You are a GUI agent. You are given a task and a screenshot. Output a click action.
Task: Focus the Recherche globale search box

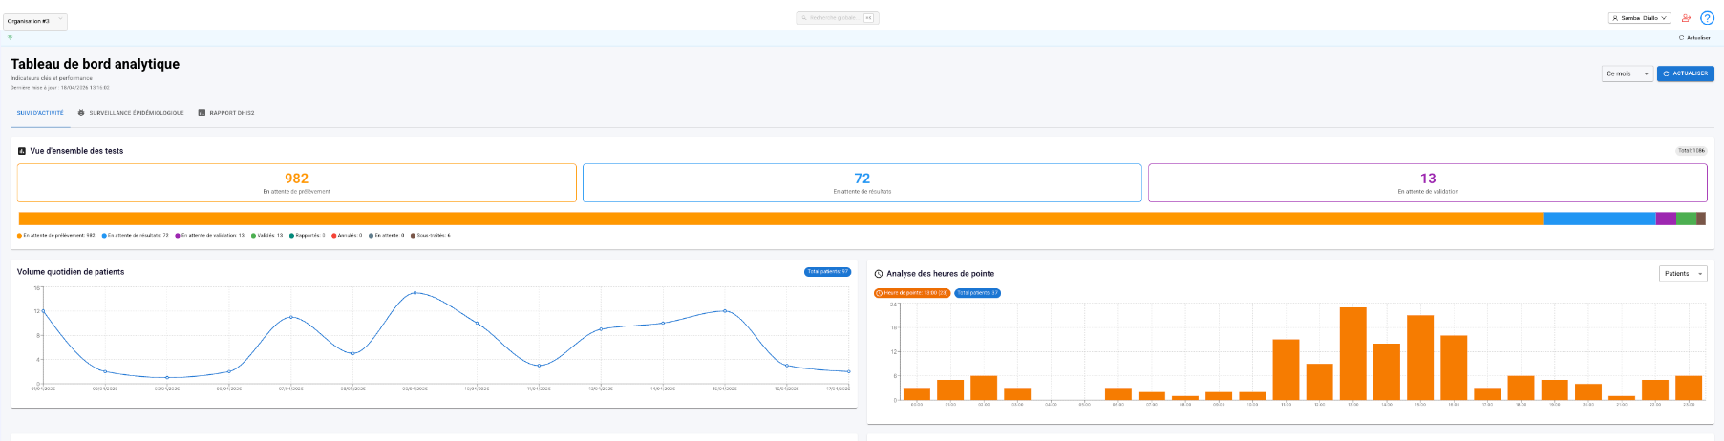click(x=838, y=18)
